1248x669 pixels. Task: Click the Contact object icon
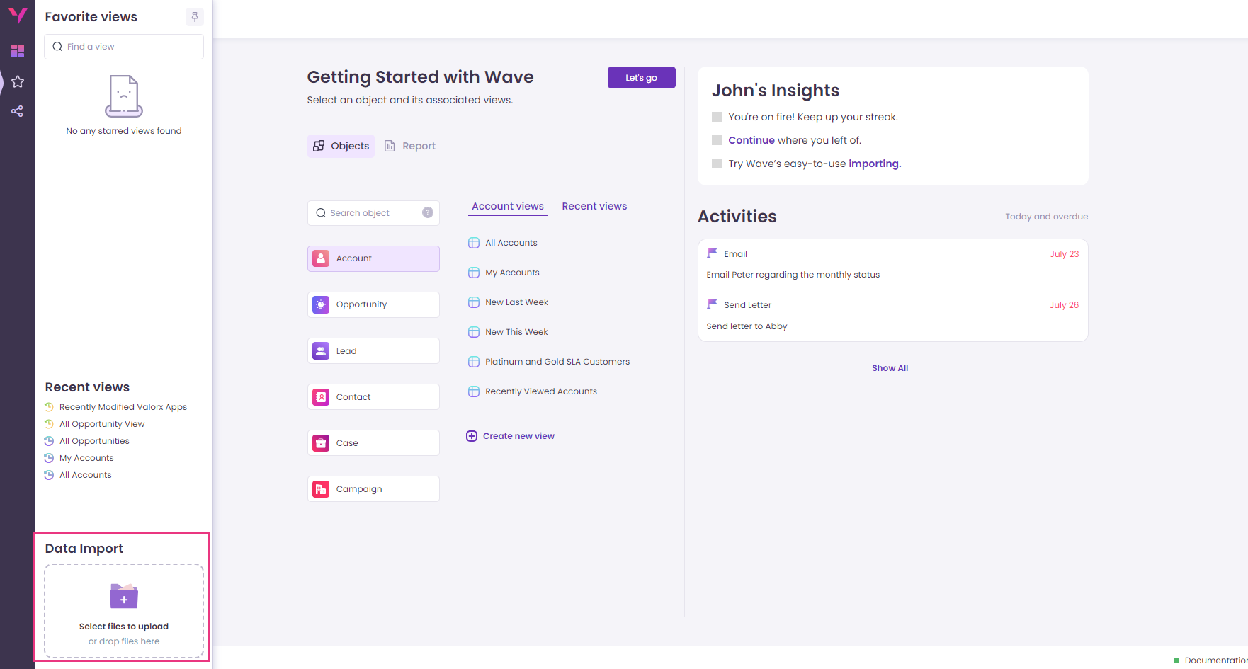321,396
